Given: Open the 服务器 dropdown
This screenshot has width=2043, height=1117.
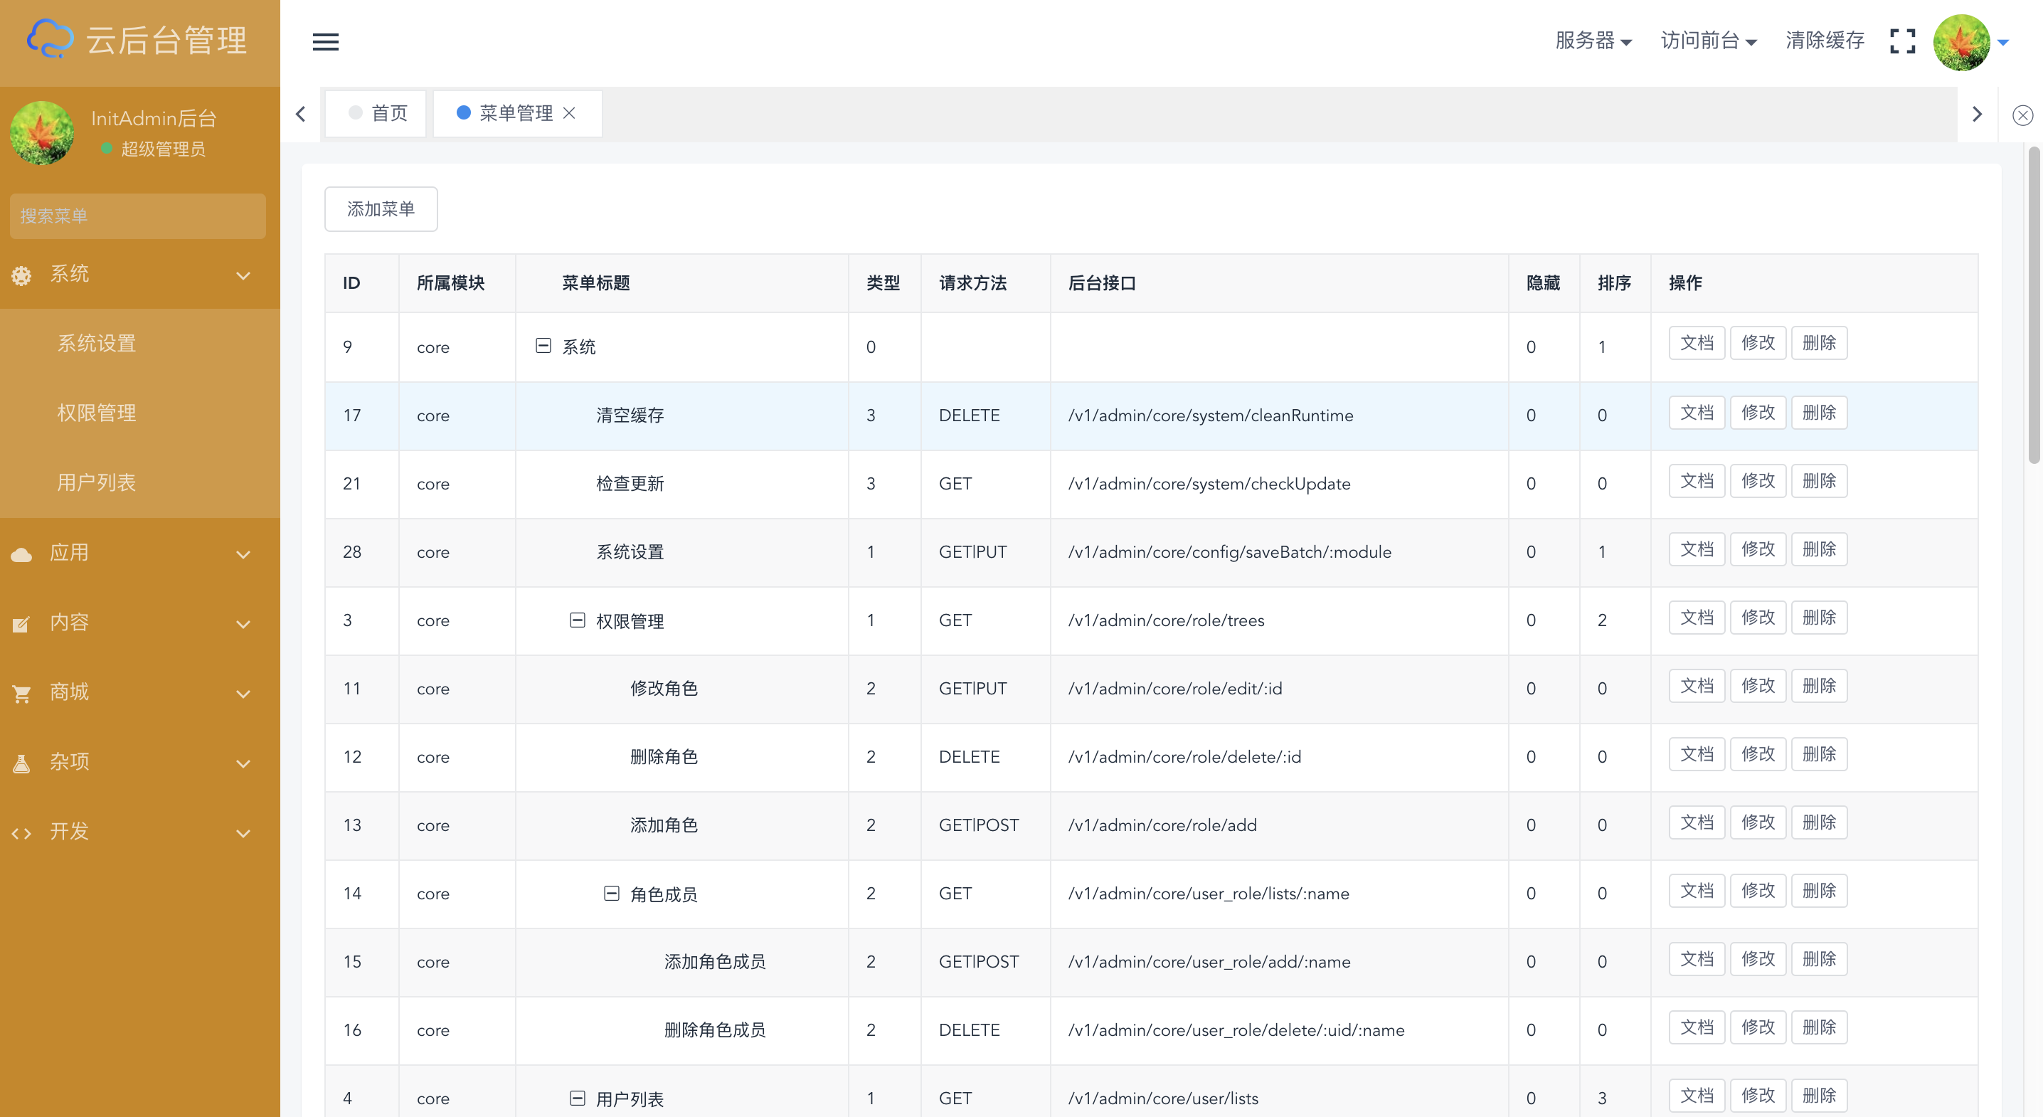Looking at the screenshot, I should [x=1593, y=41].
